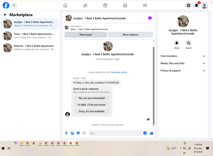The width and height of the screenshot is (213, 156).
Task: Click the "$900 – 1 Bed 2 Baths Apartment/condo" listing text
Action: (89, 29)
